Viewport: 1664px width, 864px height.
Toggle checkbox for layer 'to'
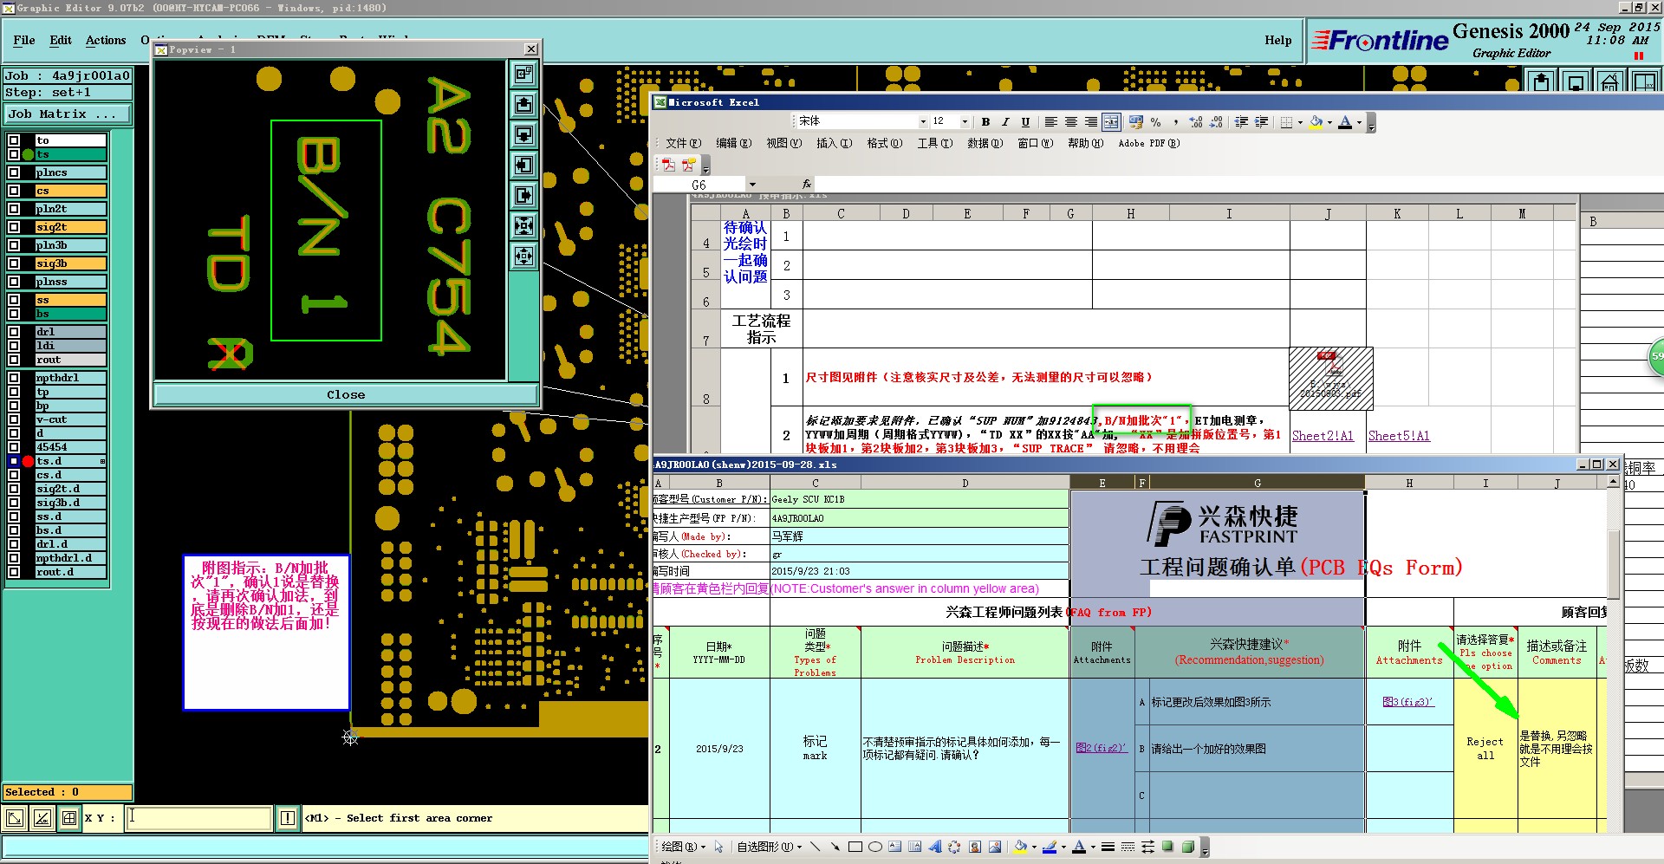tap(14, 140)
